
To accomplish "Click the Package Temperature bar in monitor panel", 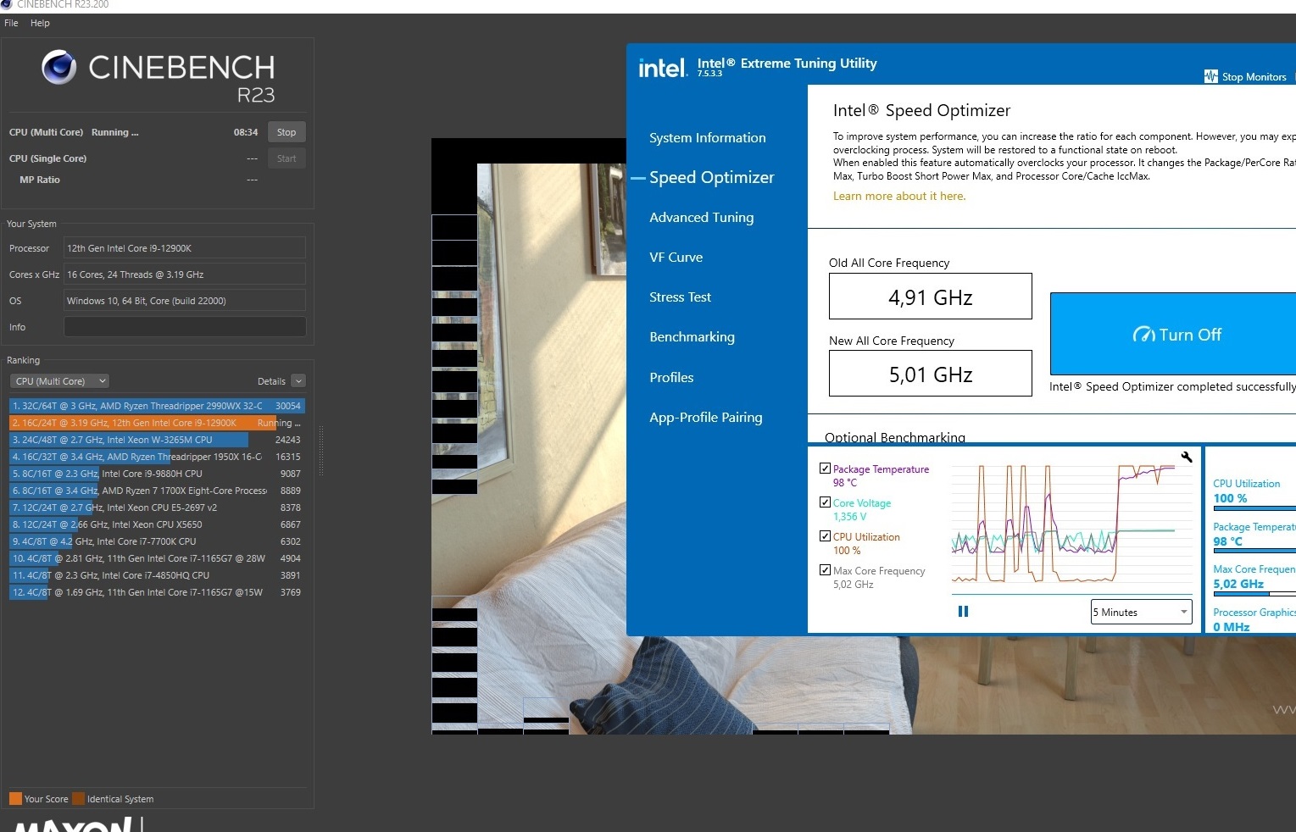I will 1254,552.
